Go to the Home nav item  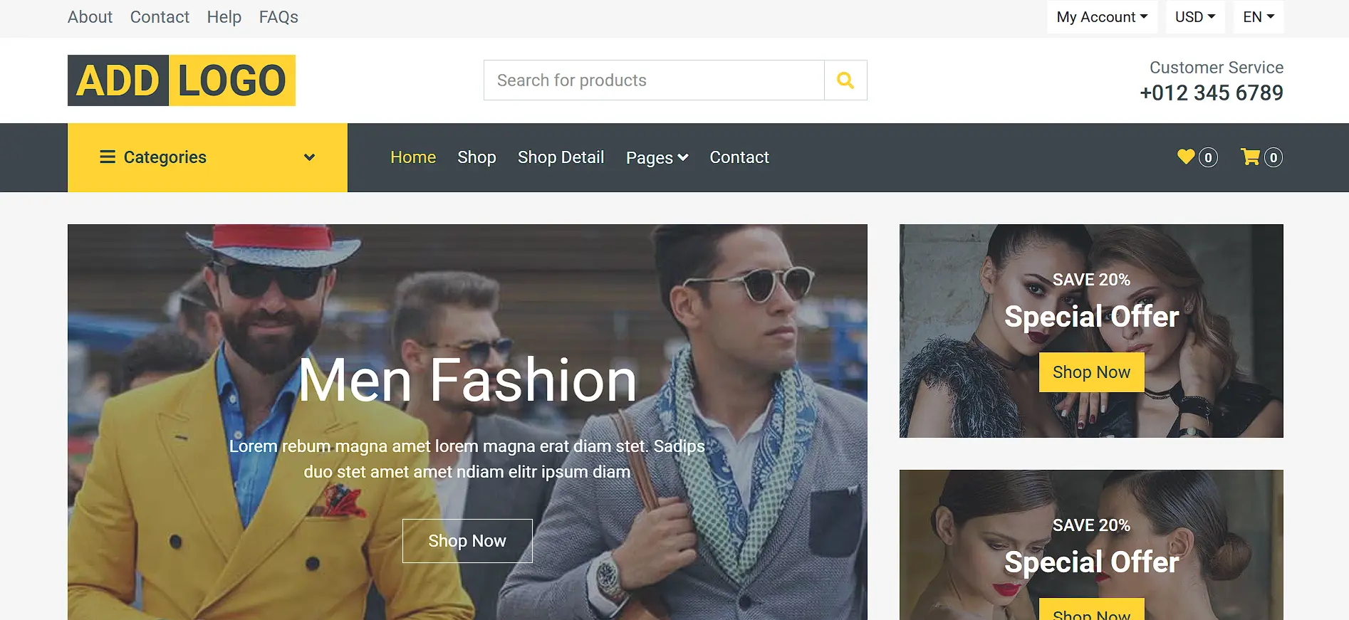413,157
